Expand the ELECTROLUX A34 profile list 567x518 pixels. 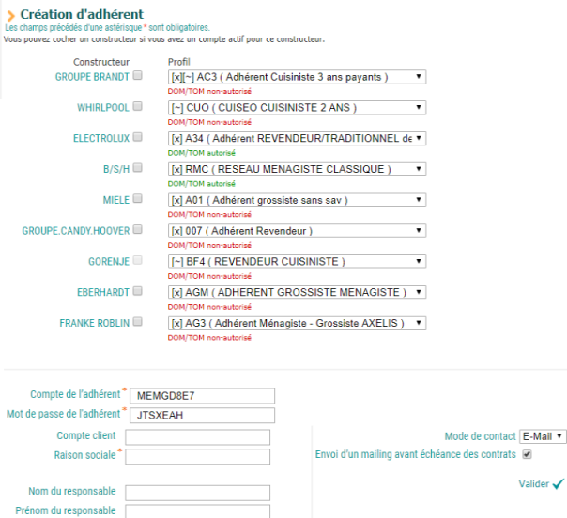pyautogui.click(x=297, y=139)
